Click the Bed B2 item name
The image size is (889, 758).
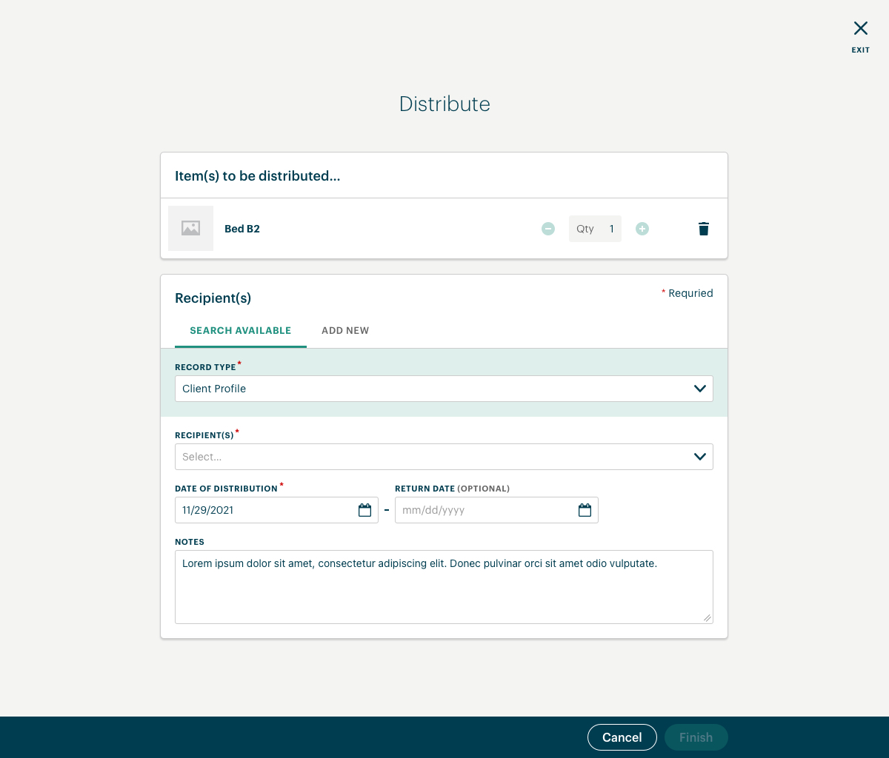[x=242, y=229]
